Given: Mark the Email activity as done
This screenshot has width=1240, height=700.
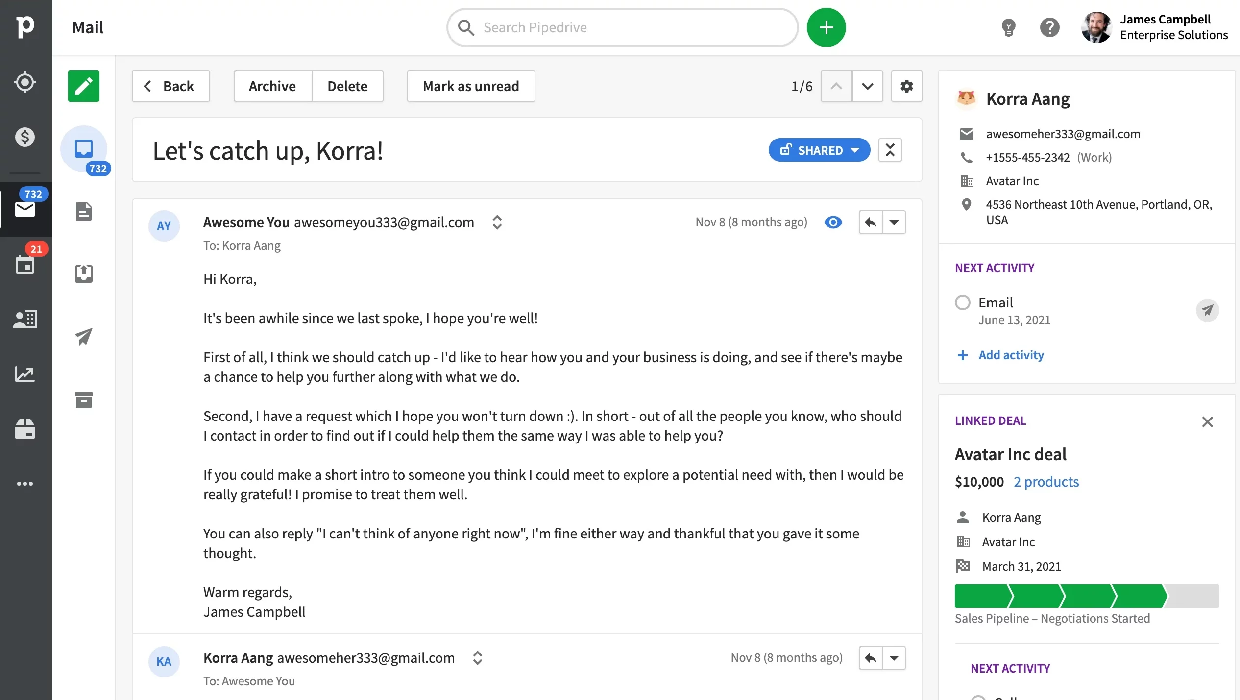Looking at the screenshot, I should (x=962, y=303).
